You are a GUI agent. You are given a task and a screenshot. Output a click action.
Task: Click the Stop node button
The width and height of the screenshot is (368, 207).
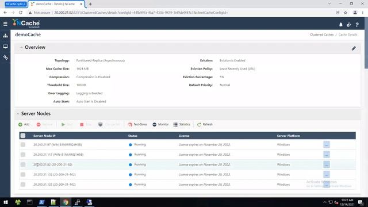86,124
